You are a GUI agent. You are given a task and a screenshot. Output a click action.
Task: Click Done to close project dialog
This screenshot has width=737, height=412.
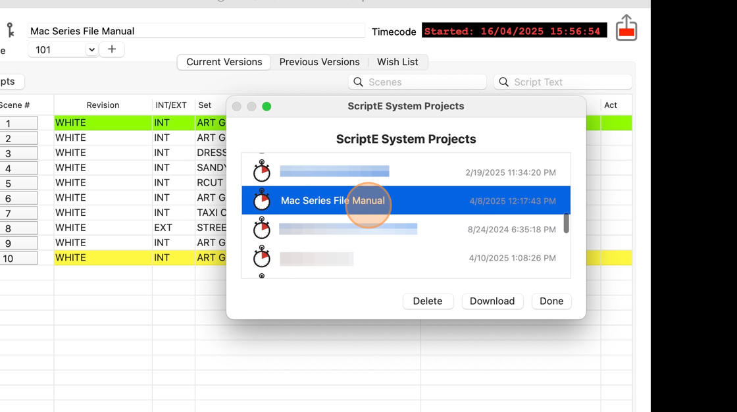[x=551, y=301]
